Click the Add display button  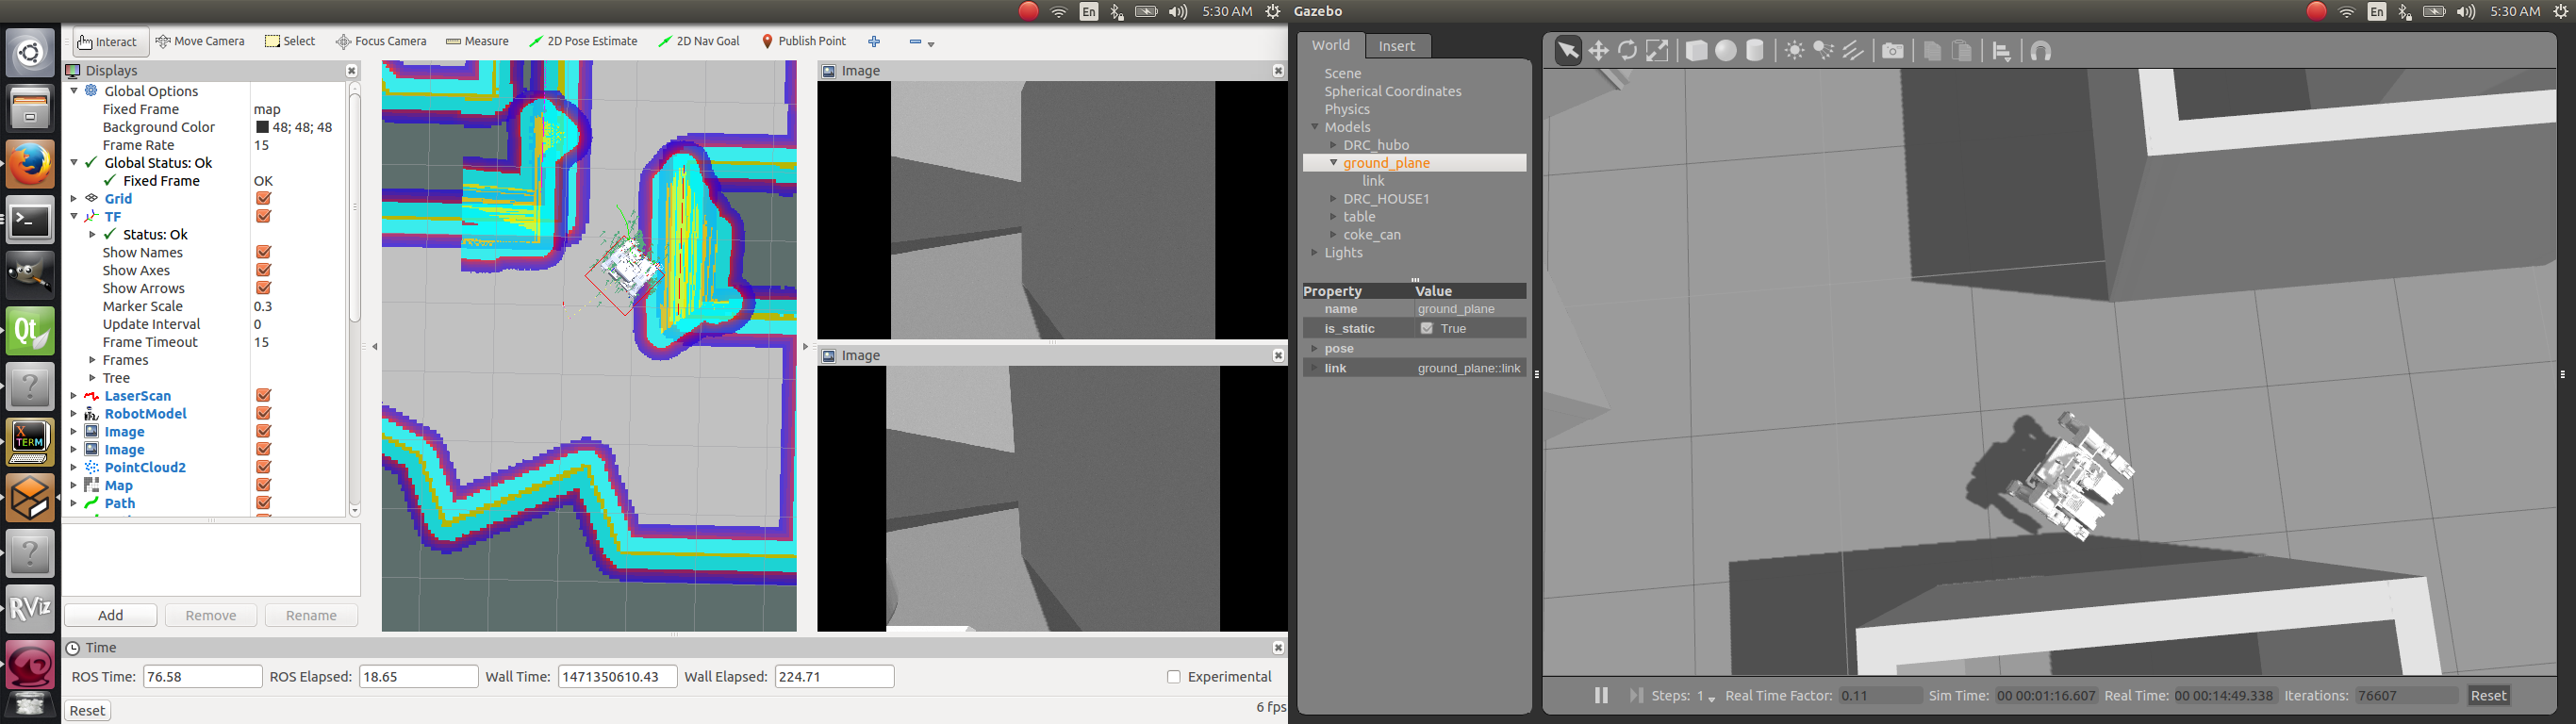(111, 615)
